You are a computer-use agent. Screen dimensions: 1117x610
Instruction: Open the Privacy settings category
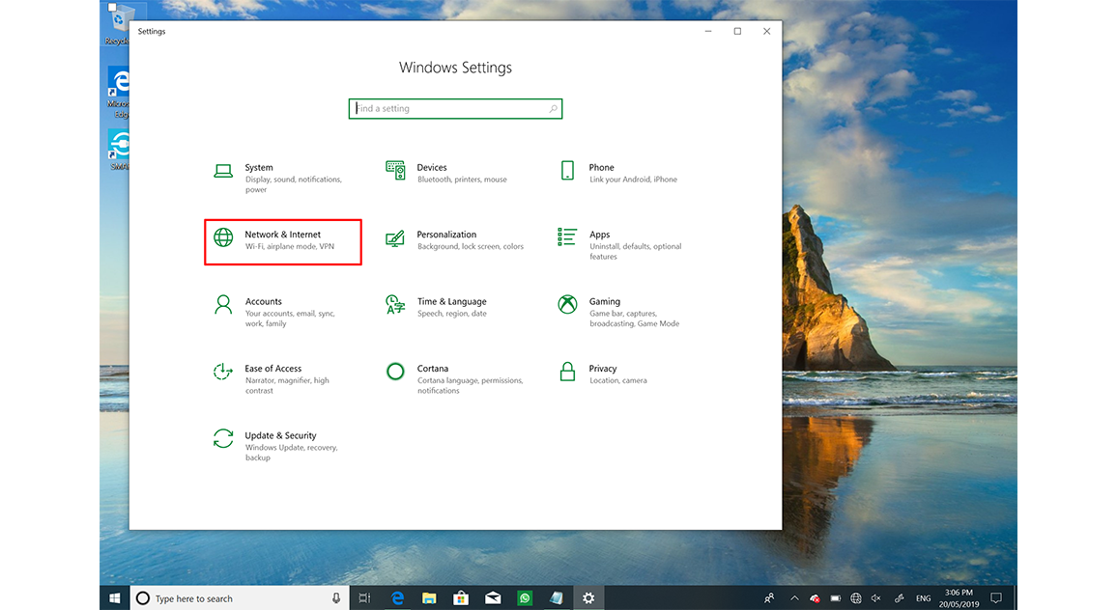tap(604, 374)
